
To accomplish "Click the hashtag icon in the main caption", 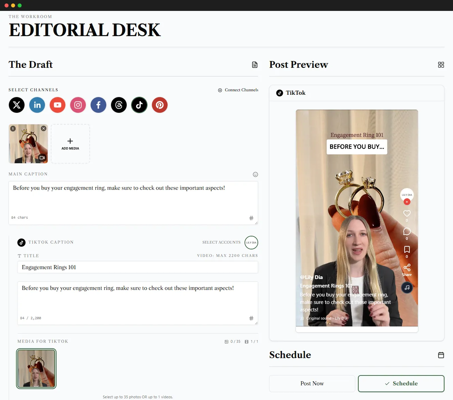I will (x=251, y=218).
